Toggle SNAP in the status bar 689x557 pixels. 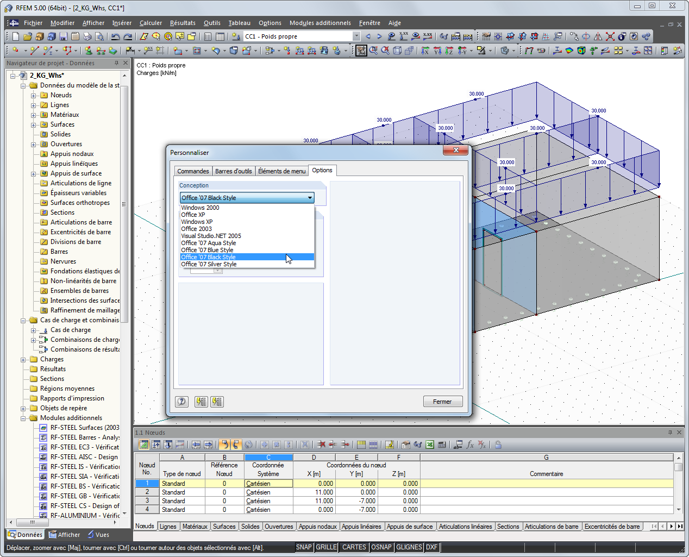click(x=304, y=547)
